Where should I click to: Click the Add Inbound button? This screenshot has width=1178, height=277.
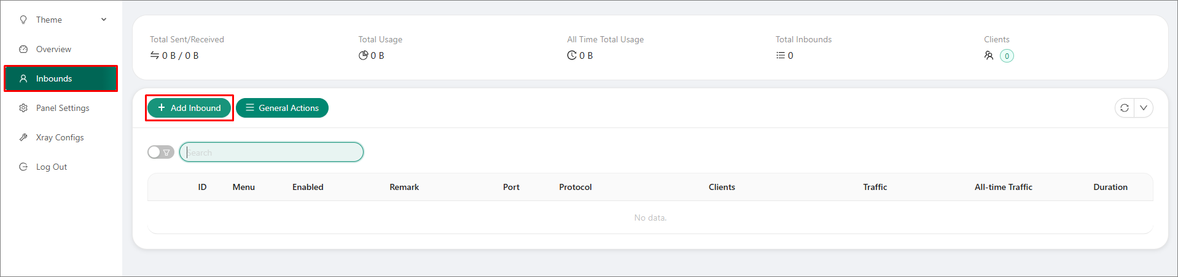[x=189, y=108]
